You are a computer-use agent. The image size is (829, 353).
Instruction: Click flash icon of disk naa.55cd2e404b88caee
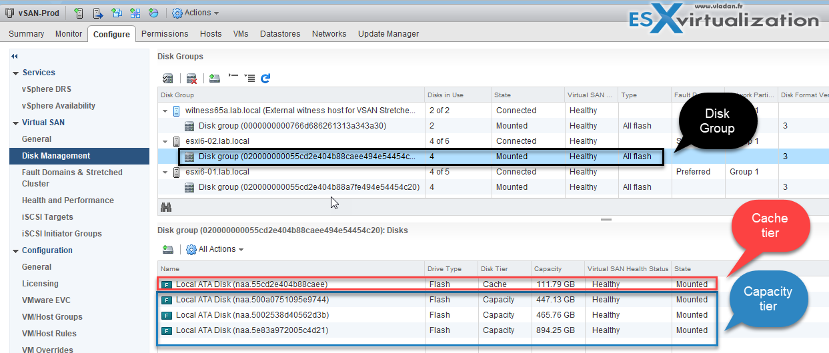(167, 284)
